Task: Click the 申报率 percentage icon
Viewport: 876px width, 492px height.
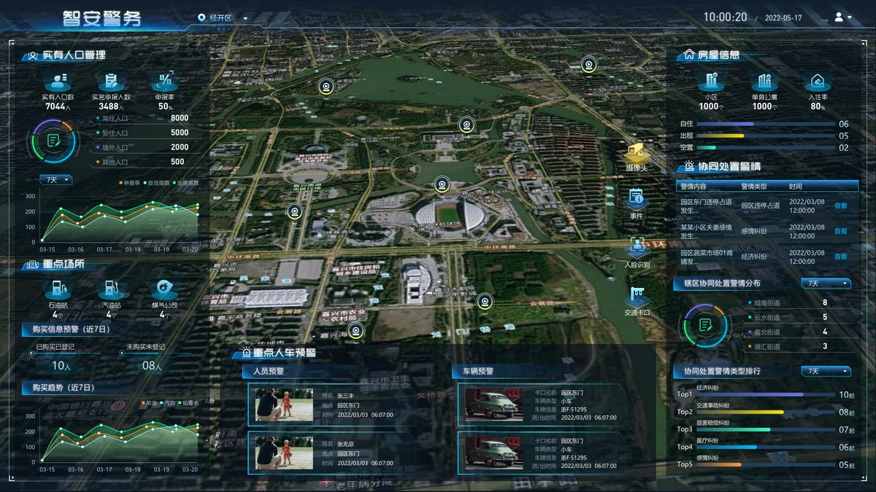Action: coord(165,80)
